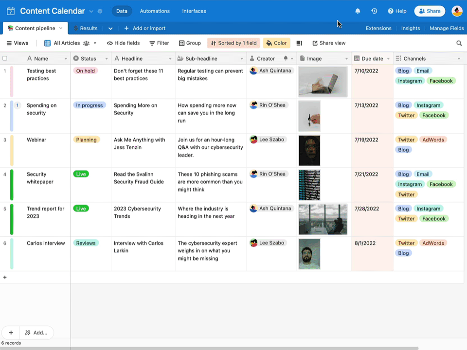
Task: Click the user profile avatar
Action: click(457, 11)
